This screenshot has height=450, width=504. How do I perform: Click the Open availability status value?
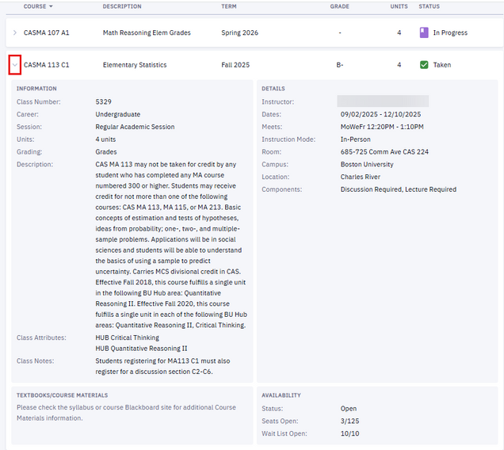tap(349, 409)
